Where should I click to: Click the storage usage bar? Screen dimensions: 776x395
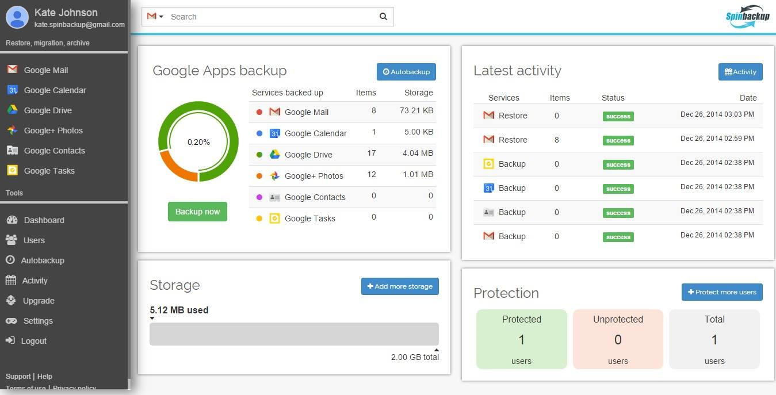pyautogui.click(x=294, y=334)
